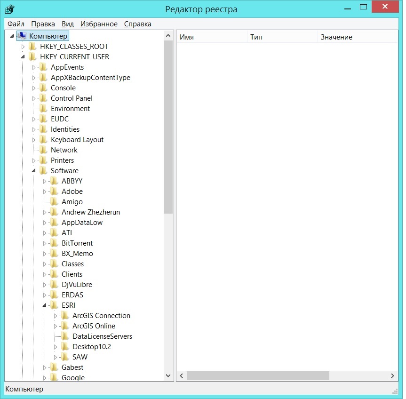The image size is (406, 399).
Task: Click the Network folder icon
Action: [43, 150]
